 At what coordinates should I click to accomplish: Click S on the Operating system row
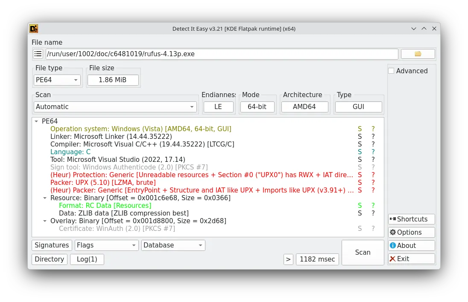pos(360,129)
